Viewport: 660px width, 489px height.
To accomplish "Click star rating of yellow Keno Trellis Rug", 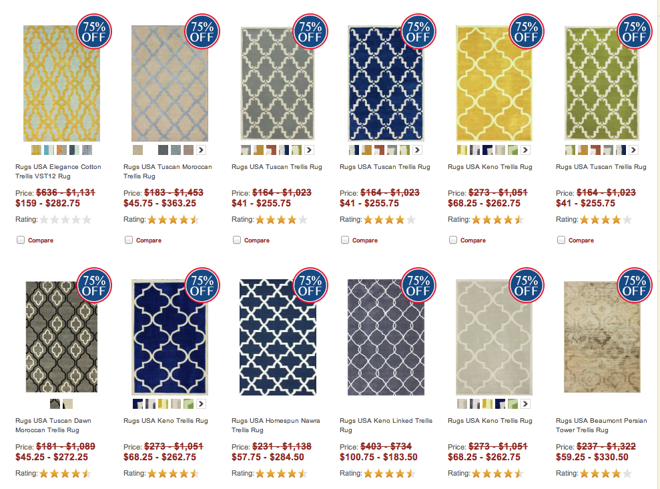I will coord(498,219).
